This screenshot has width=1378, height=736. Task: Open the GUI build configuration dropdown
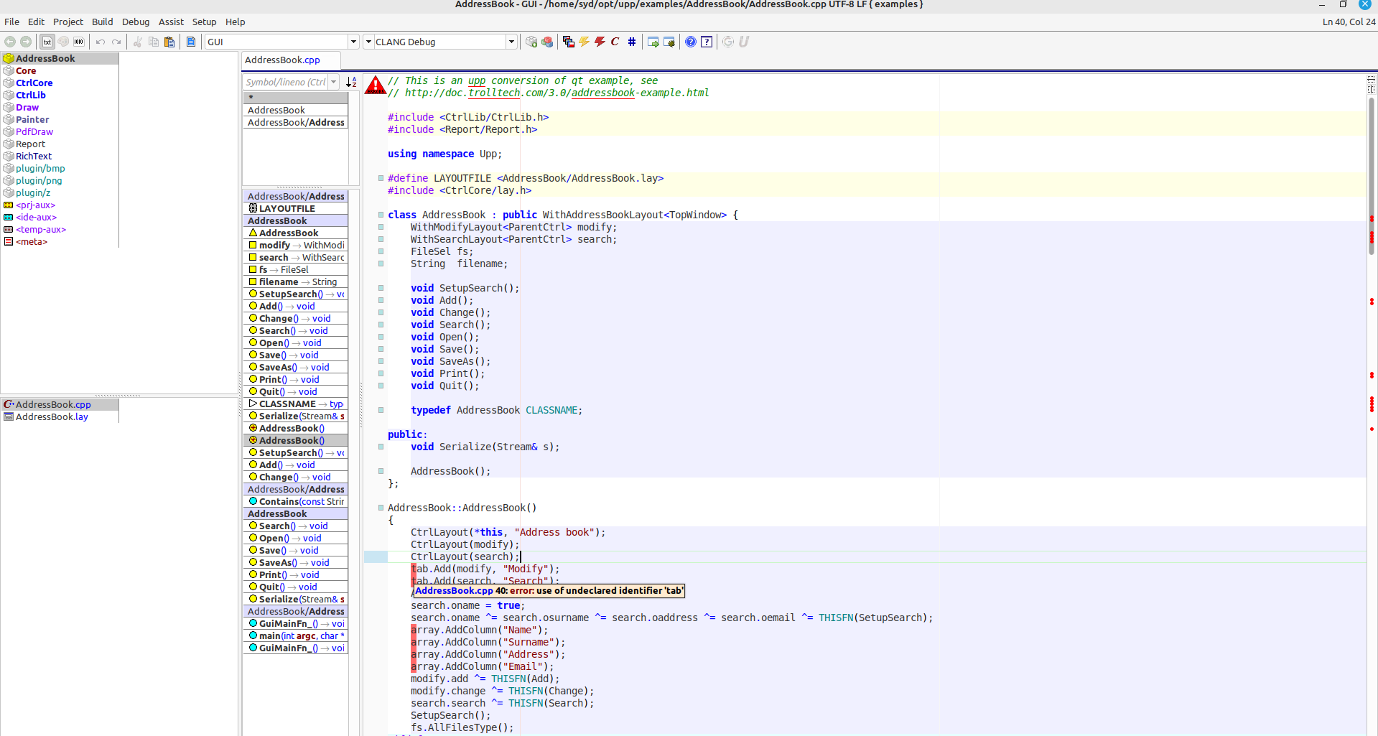point(353,41)
